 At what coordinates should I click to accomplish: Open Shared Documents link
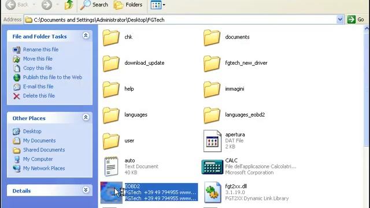(44, 150)
